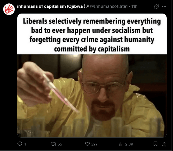Click the share upload-arrow icon
Image resolution: width=173 pixels, height=151 pixels.
(x=164, y=144)
